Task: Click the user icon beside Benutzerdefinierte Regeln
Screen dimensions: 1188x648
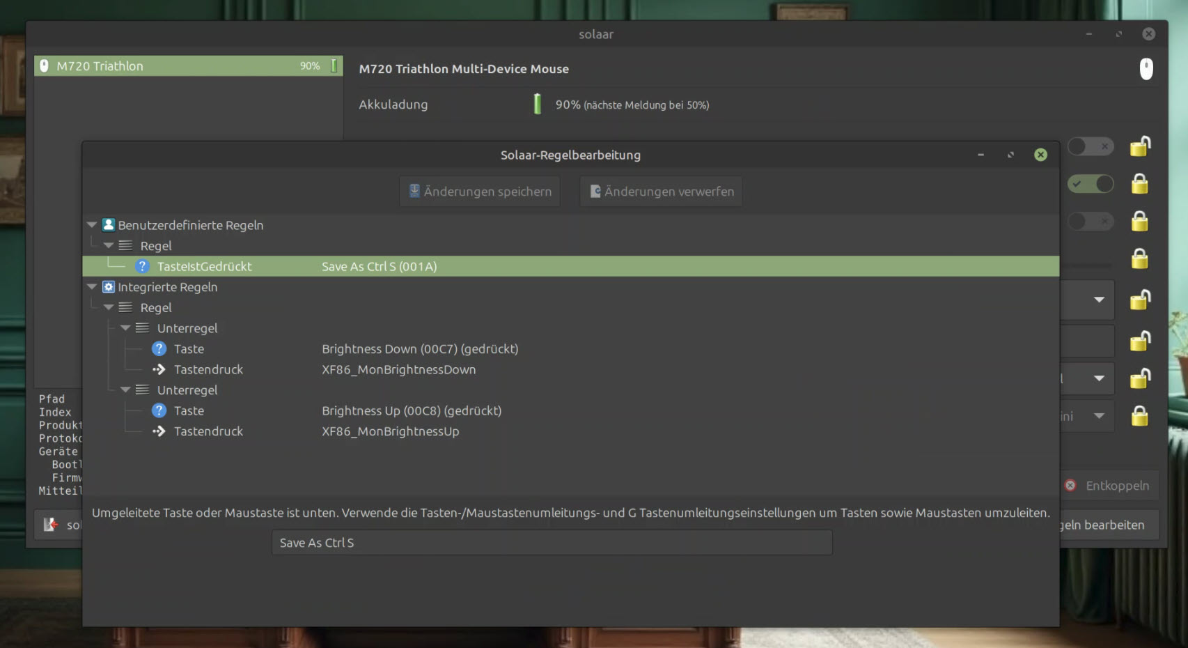Action: (x=109, y=225)
